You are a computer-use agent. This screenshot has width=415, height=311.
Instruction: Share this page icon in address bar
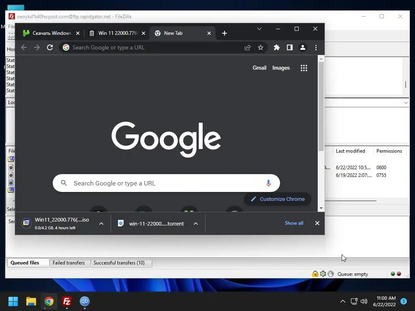point(248,48)
